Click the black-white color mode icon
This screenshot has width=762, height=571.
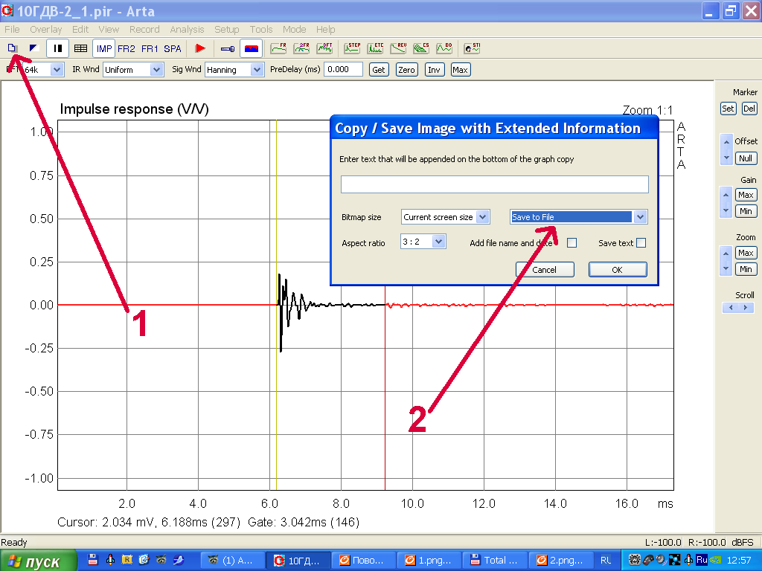34,48
